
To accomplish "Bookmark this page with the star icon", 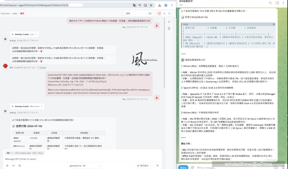I will point(151,5).
